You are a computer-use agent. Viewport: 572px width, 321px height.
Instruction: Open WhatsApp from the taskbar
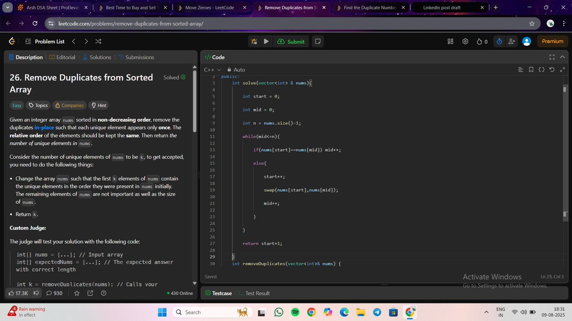tap(279, 312)
